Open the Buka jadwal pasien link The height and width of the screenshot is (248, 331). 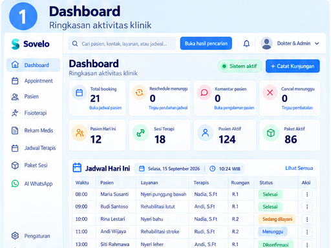point(105,108)
